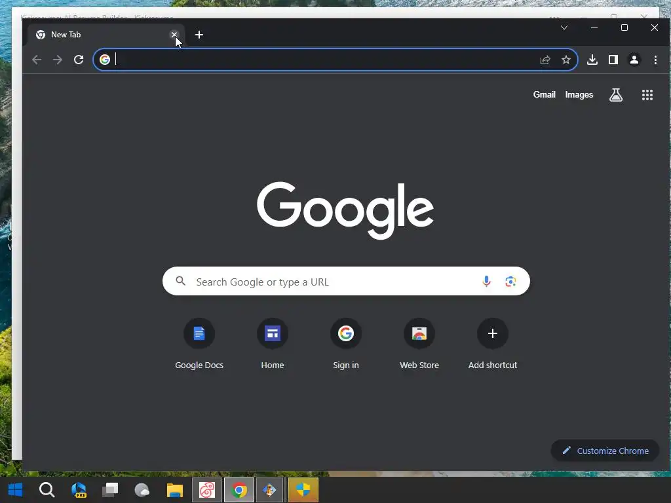Open the Sign in shortcut
This screenshot has height=503, width=671.
pyautogui.click(x=346, y=344)
